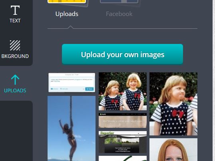
Task: Click the Facebook source icon
Action: [119, 1]
